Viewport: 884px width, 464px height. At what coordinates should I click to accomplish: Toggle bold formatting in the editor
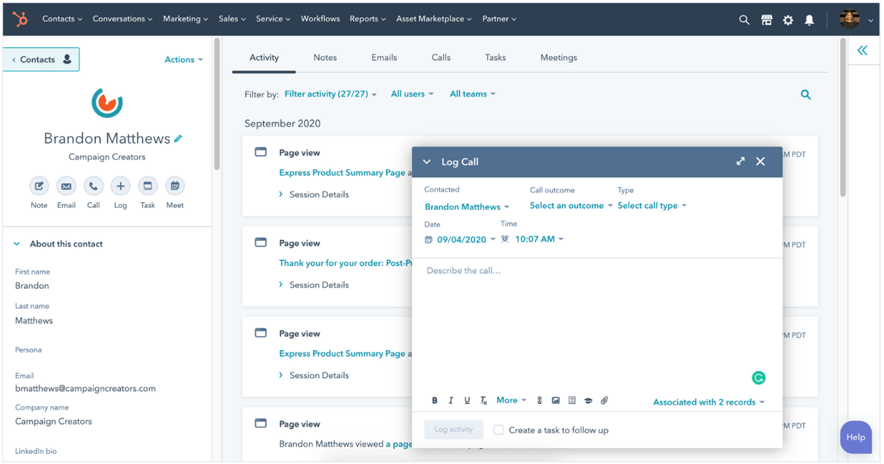click(434, 400)
